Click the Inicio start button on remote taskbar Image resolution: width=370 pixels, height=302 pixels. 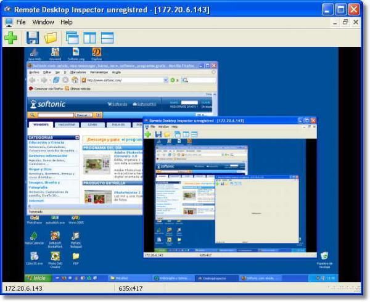(38, 278)
